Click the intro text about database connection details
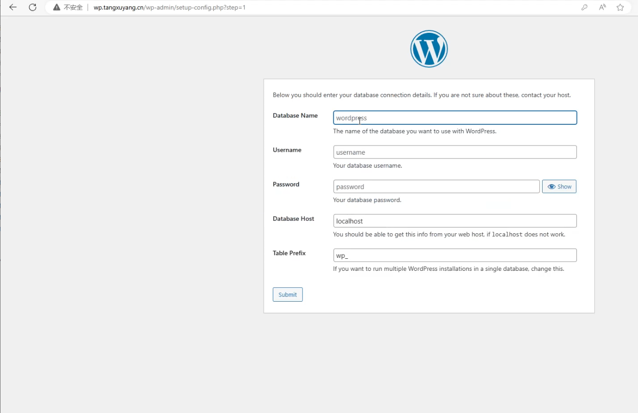The image size is (638, 413). (422, 95)
